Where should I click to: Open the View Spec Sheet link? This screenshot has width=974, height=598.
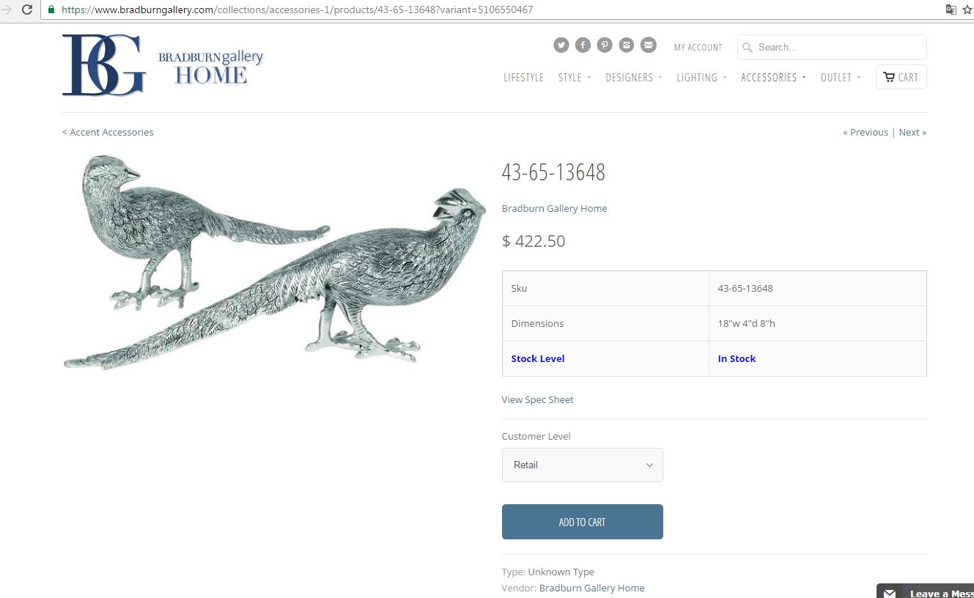(x=537, y=399)
